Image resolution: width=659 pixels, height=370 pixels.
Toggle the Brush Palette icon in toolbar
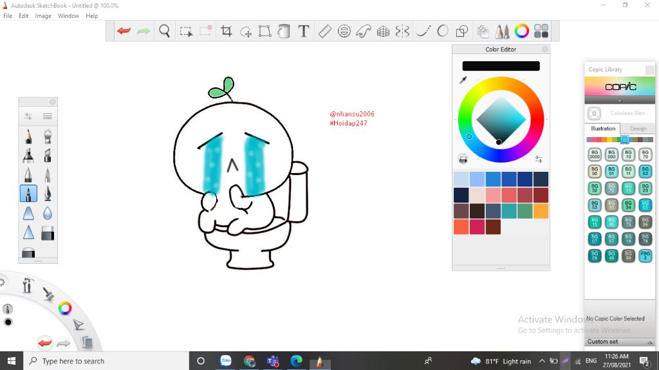[502, 31]
